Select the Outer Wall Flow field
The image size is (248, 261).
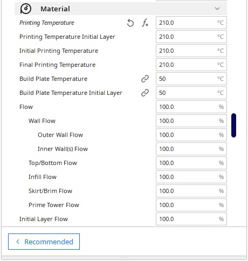click(191, 135)
